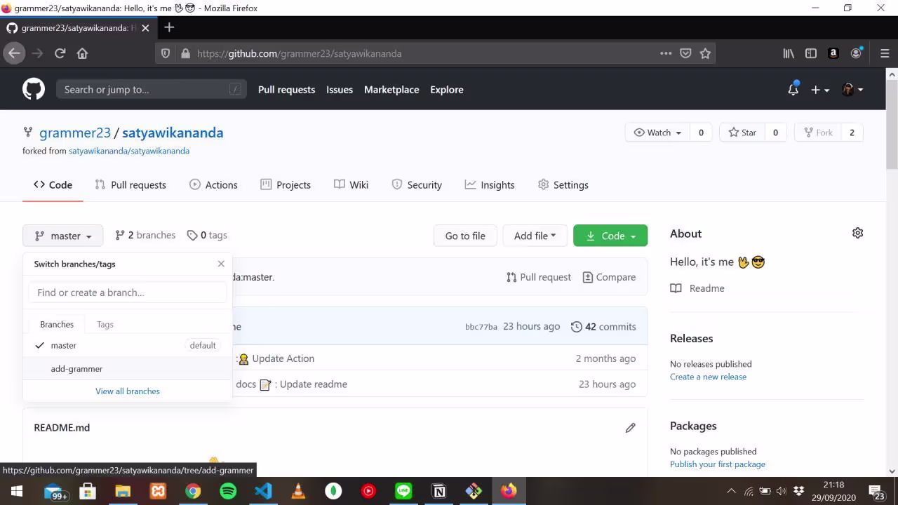898x505 pixels.
Task: Expand the green Code dropdown
Action: (x=610, y=236)
